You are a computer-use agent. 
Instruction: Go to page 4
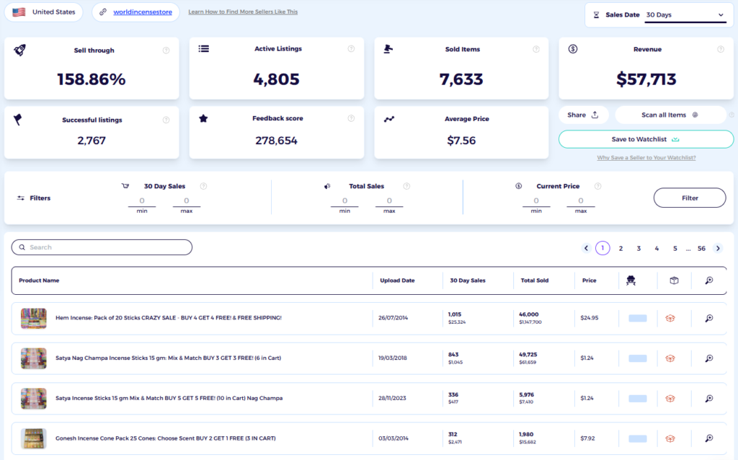click(657, 248)
